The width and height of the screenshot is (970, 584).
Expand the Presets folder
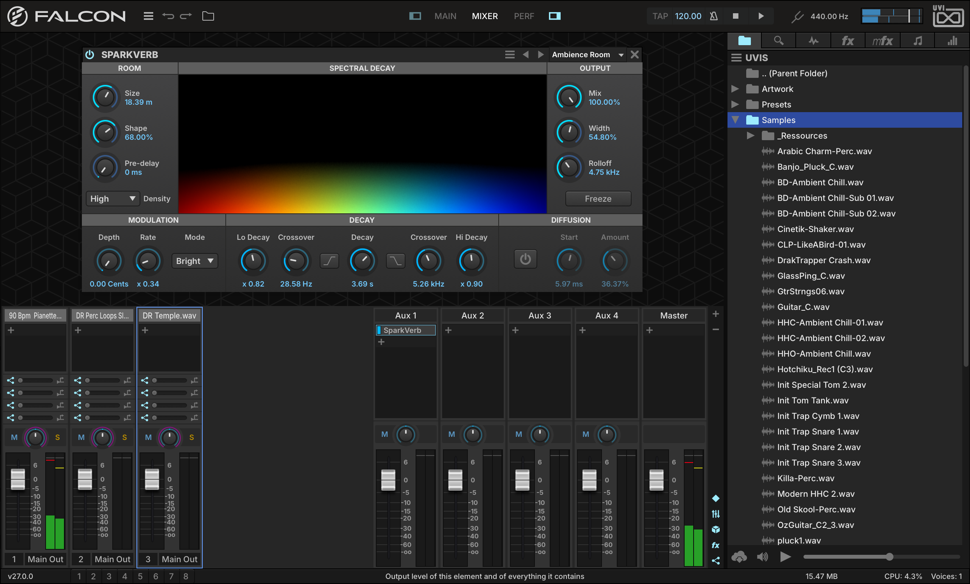735,105
